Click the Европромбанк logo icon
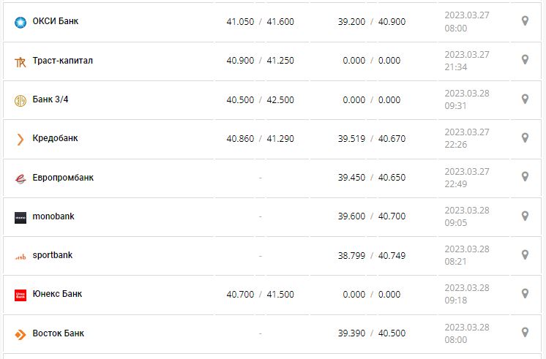The height and width of the screenshot is (359, 546). pyautogui.click(x=20, y=178)
